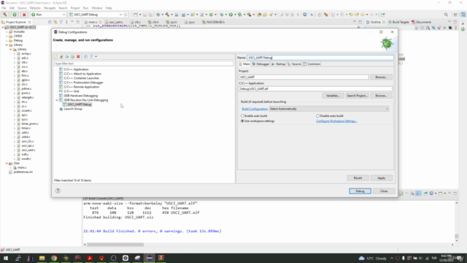Image resolution: width=467 pixels, height=263 pixels.
Task: Select main.c in Project Explorer
Action: point(22,167)
